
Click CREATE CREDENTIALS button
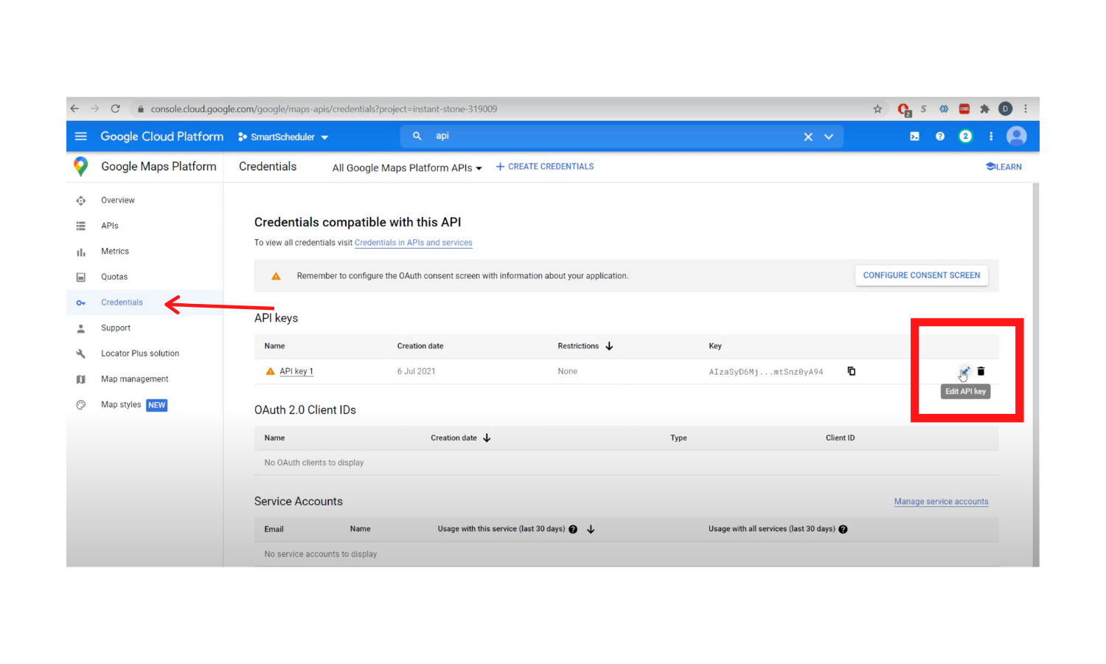(545, 167)
